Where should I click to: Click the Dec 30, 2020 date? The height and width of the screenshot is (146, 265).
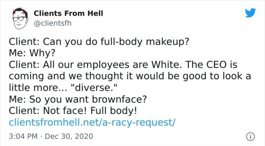(69, 136)
